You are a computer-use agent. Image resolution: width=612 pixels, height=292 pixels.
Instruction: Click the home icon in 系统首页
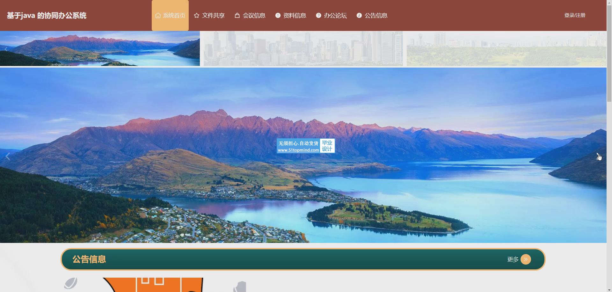click(x=158, y=16)
